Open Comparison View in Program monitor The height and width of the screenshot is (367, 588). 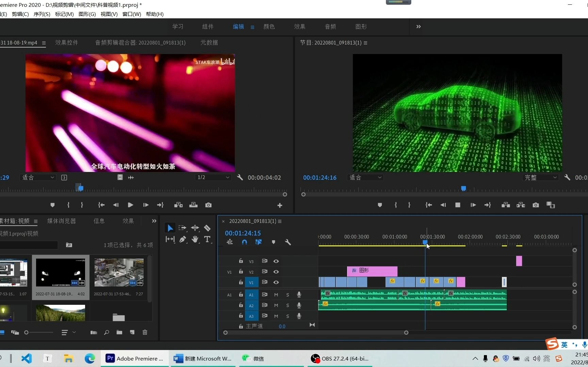coord(551,205)
